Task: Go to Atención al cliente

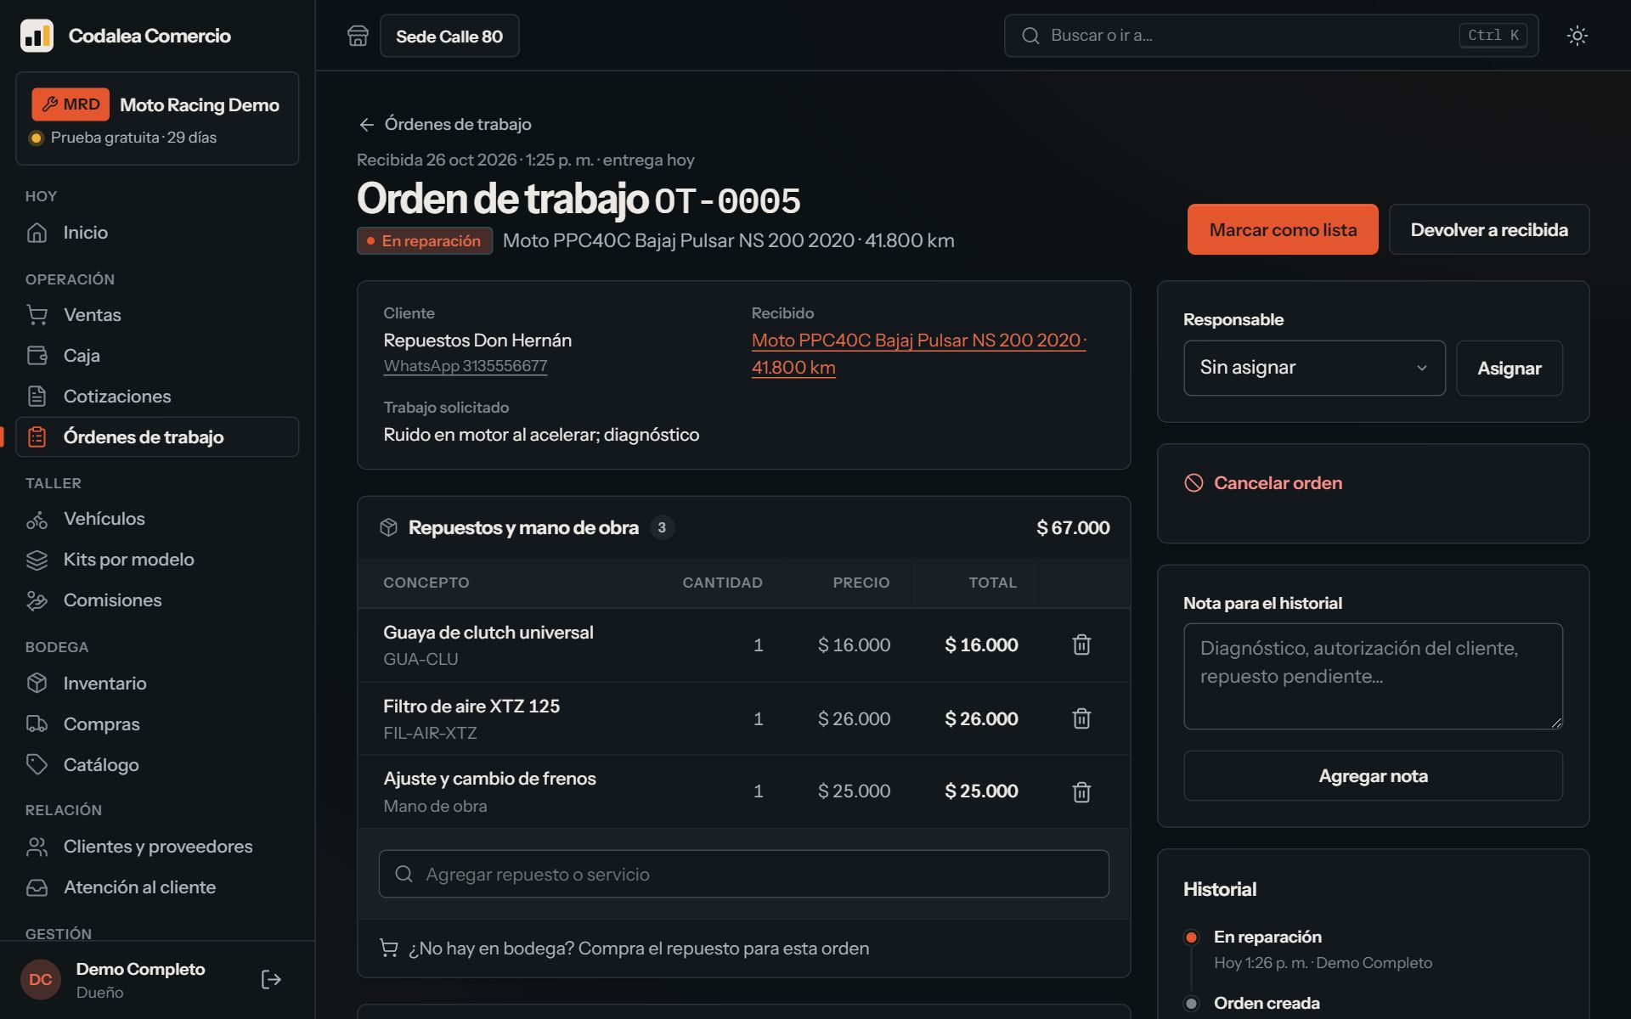Action: 157,887
